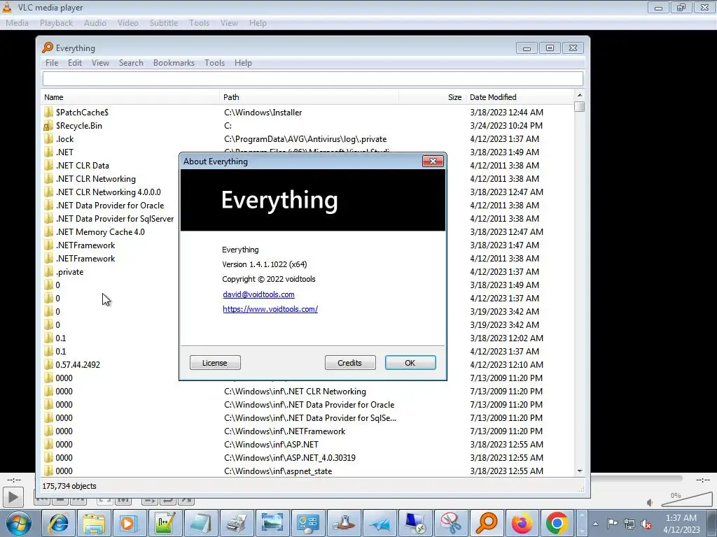The width and height of the screenshot is (717, 537).
Task: Launch Google Chrome from the taskbar
Action: click(x=557, y=523)
